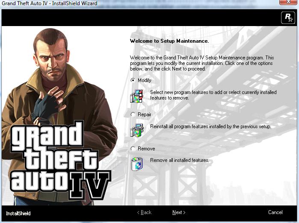The width and height of the screenshot is (299, 223).
Task: Click the Rockstar Games logo icon
Action: 287,18
